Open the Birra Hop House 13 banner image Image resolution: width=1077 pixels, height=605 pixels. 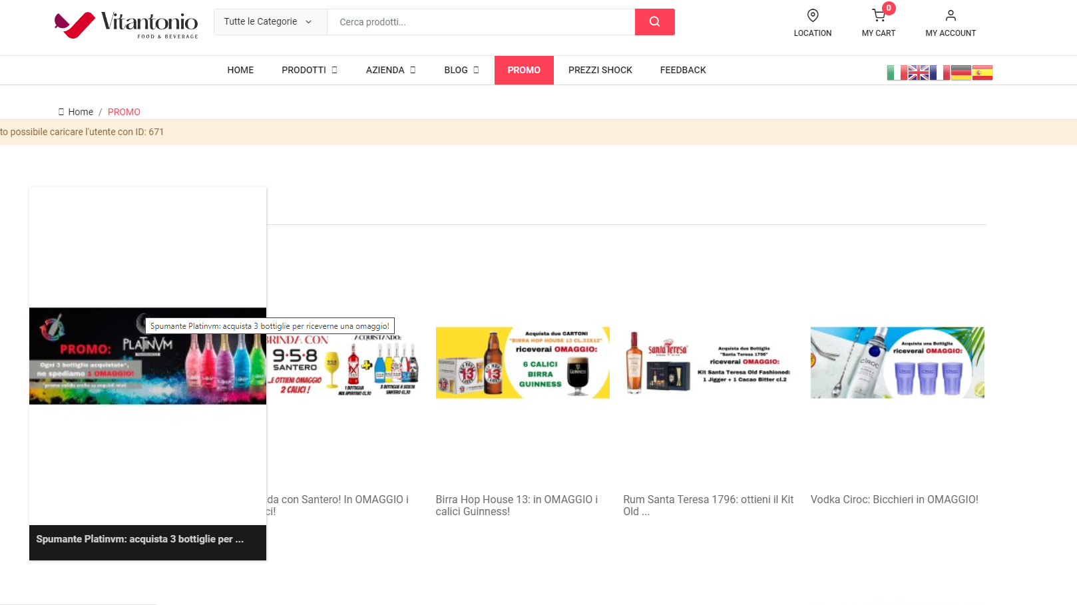tap(523, 363)
